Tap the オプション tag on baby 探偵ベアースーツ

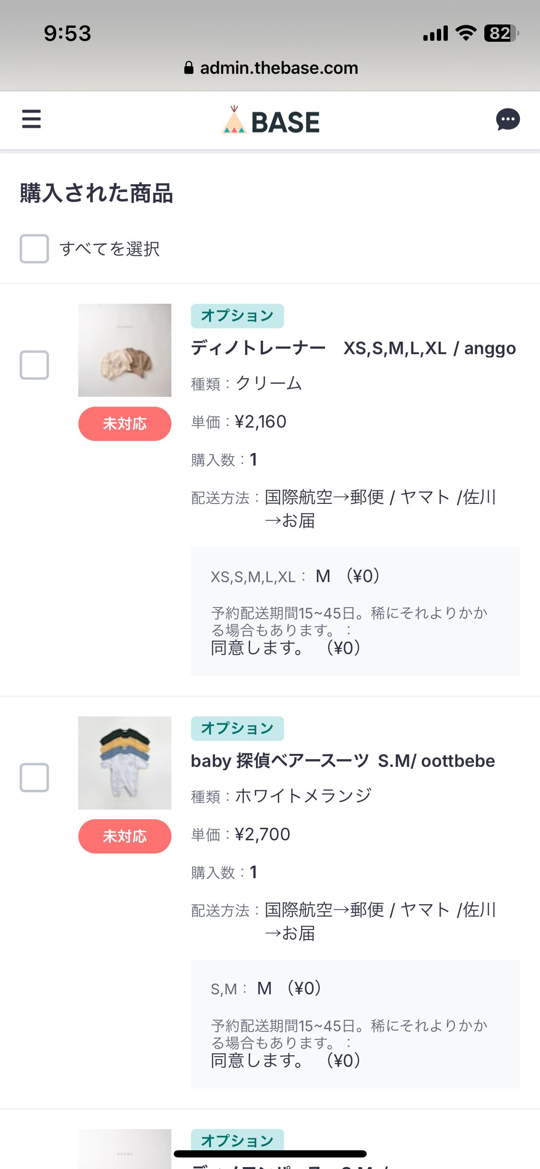pyautogui.click(x=237, y=728)
